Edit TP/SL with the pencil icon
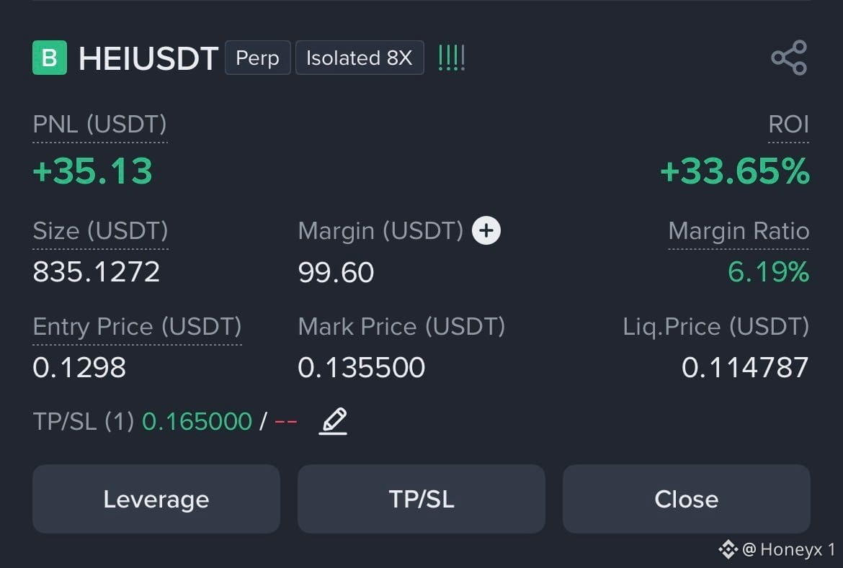Image resolution: width=843 pixels, height=568 pixels. (x=334, y=421)
